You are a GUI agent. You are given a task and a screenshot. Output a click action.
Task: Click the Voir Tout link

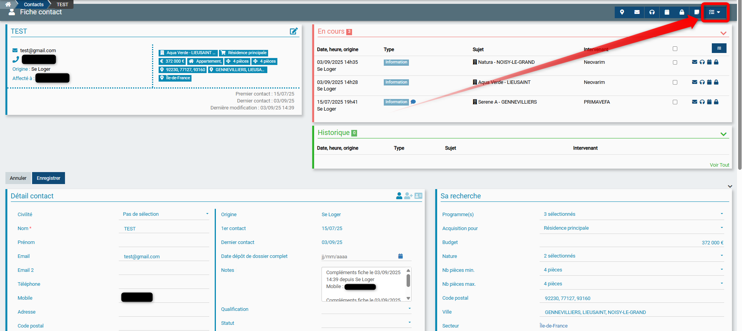coord(719,165)
